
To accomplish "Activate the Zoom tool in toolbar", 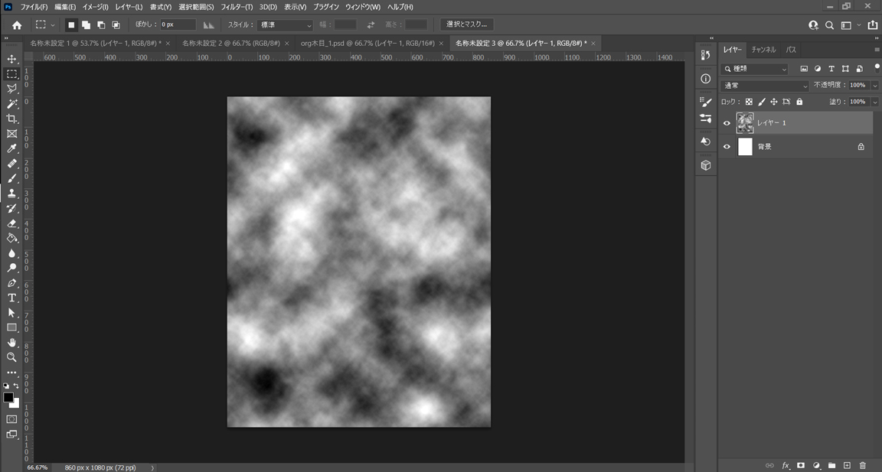I will (x=11, y=357).
